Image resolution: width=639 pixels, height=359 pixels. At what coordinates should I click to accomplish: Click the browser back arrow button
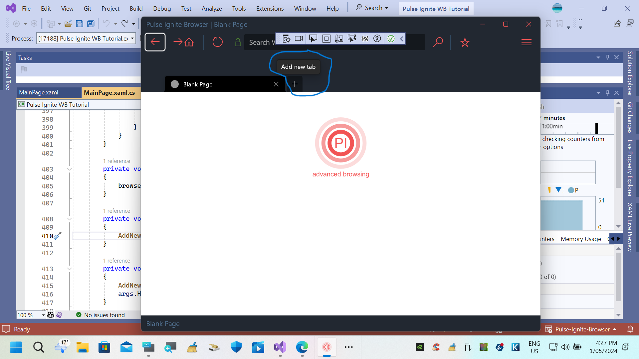[x=155, y=42]
